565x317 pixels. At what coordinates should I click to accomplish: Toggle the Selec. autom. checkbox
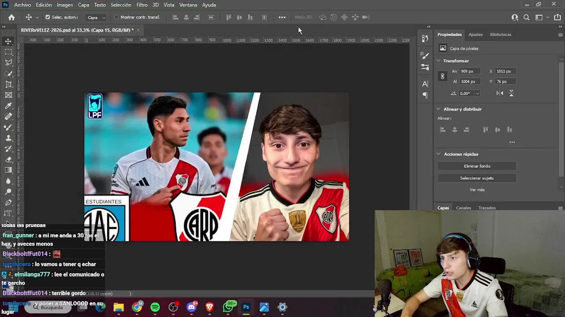tap(48, 17)
